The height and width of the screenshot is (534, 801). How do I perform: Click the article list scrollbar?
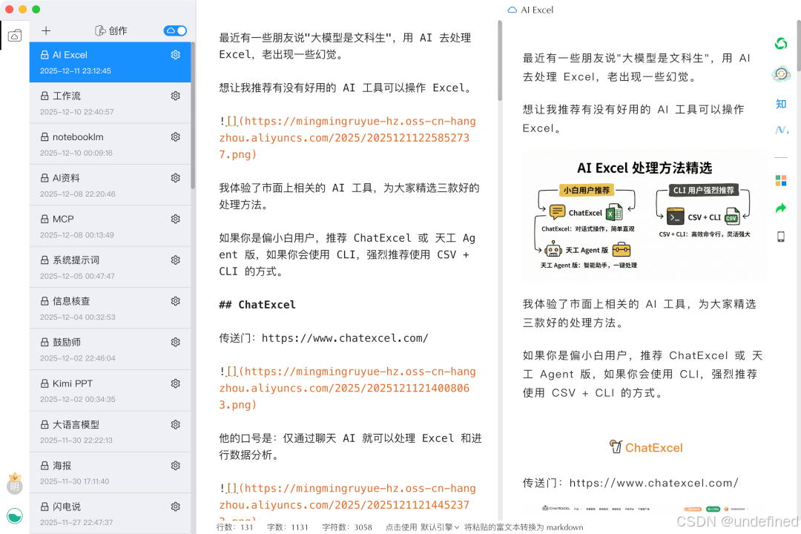[193, 116]
